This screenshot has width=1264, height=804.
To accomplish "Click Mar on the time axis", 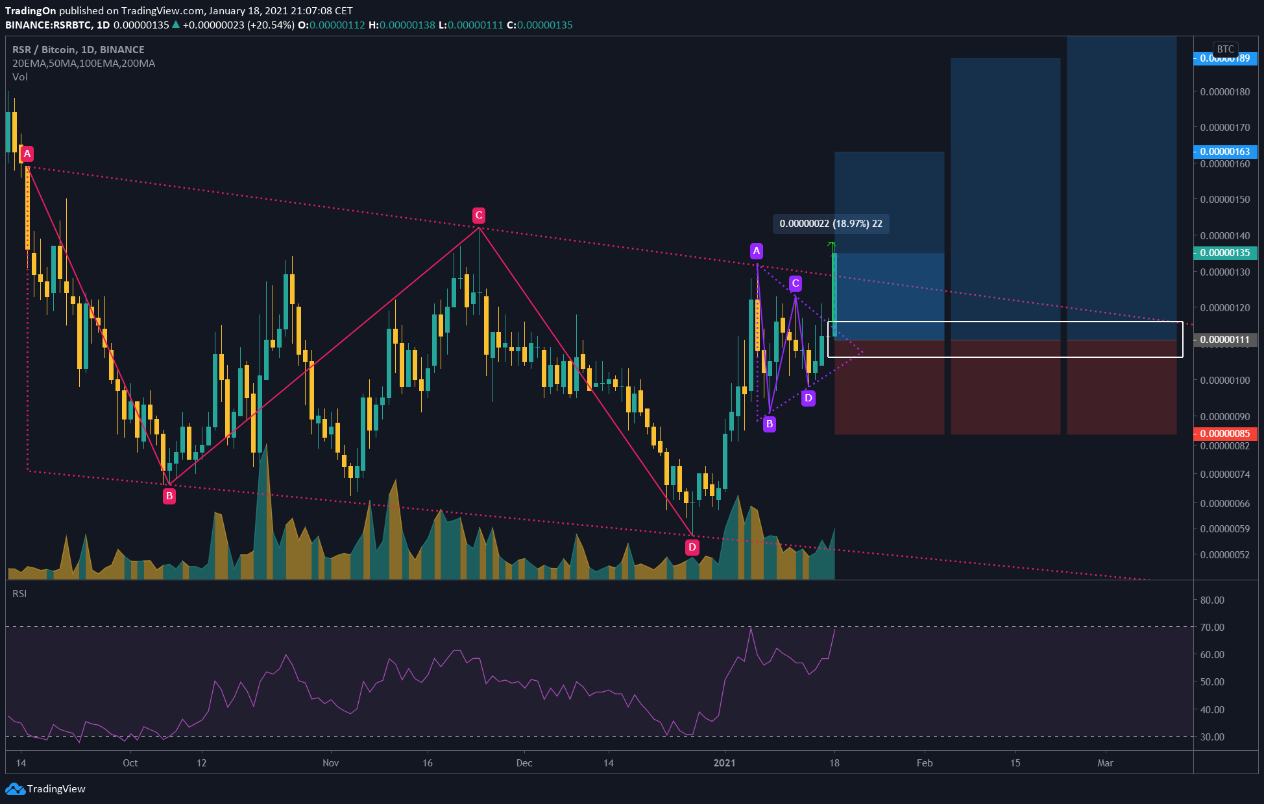I will point(1106,763).
